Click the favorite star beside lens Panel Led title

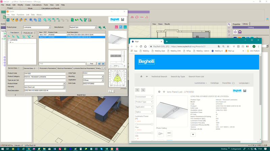pyautogui.click(x=164, y=92)
